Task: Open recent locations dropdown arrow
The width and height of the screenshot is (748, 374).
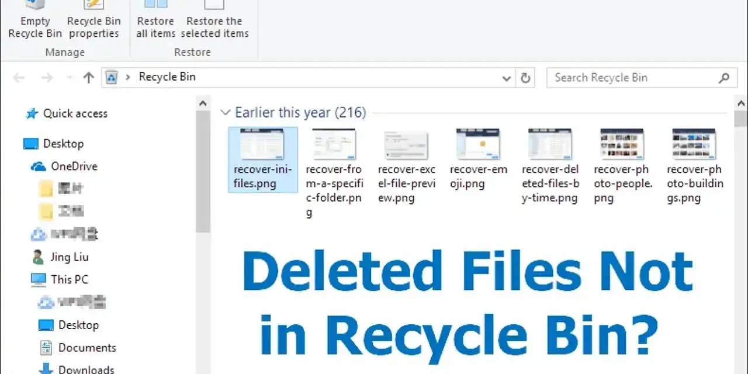Action: [68, 77]
